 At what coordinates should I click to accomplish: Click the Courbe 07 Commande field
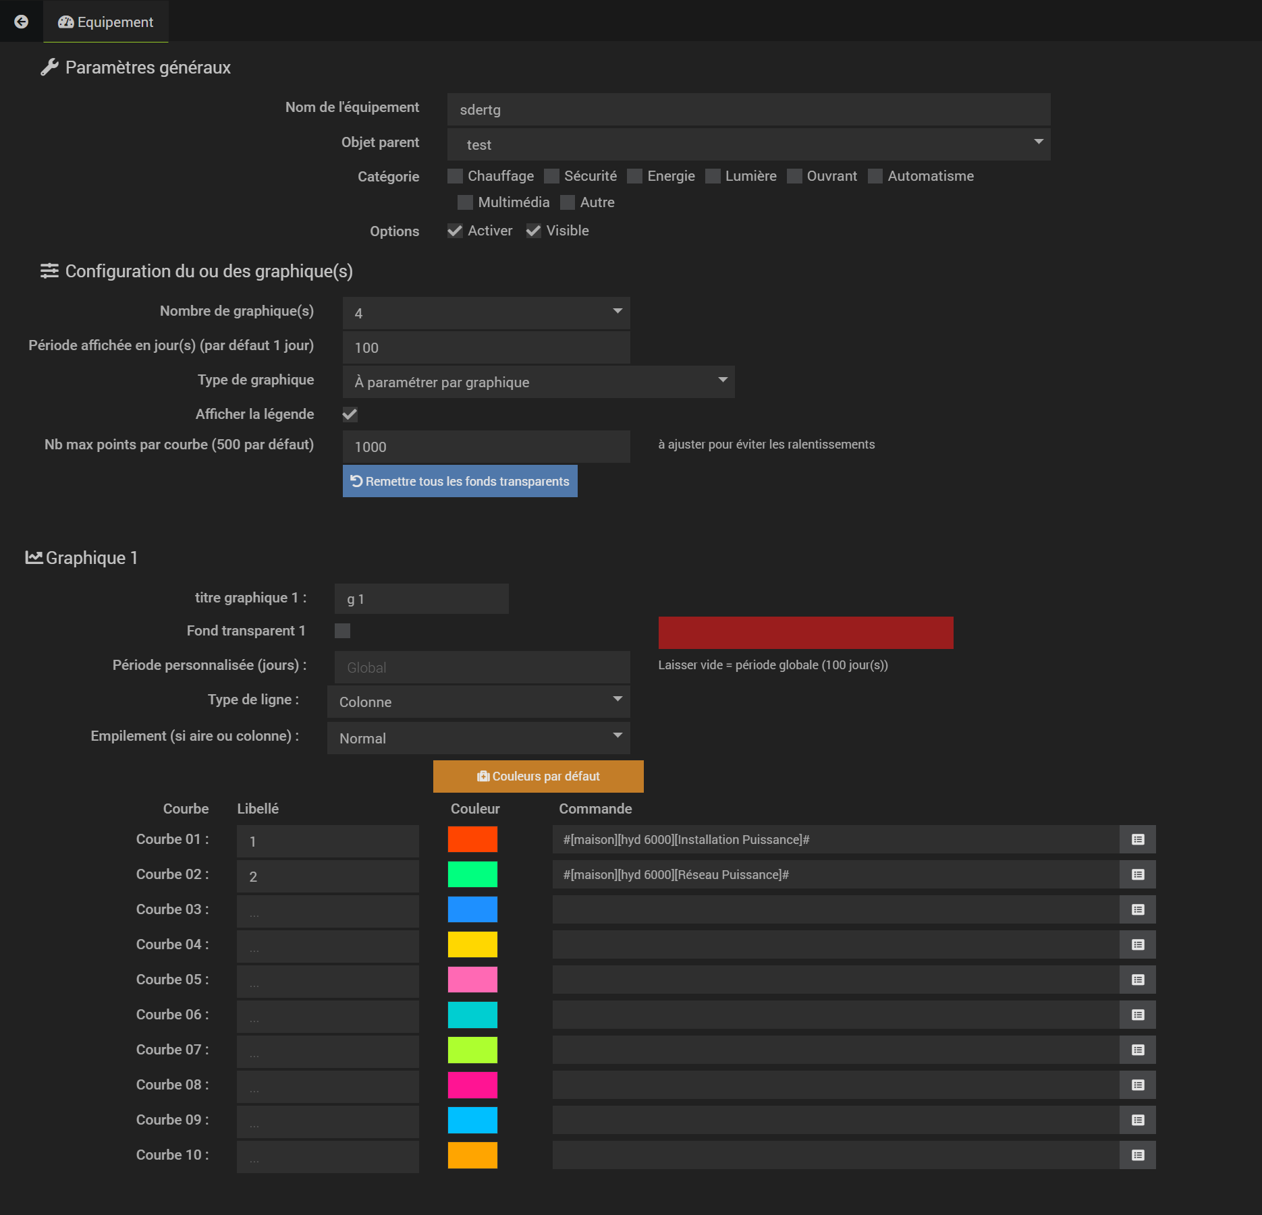click(x=836, y=1050)
